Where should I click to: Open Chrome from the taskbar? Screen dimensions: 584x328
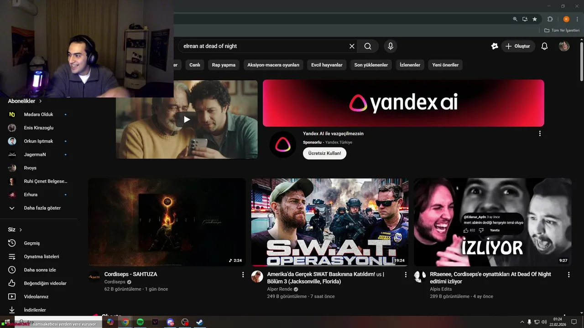pos(125,322)
